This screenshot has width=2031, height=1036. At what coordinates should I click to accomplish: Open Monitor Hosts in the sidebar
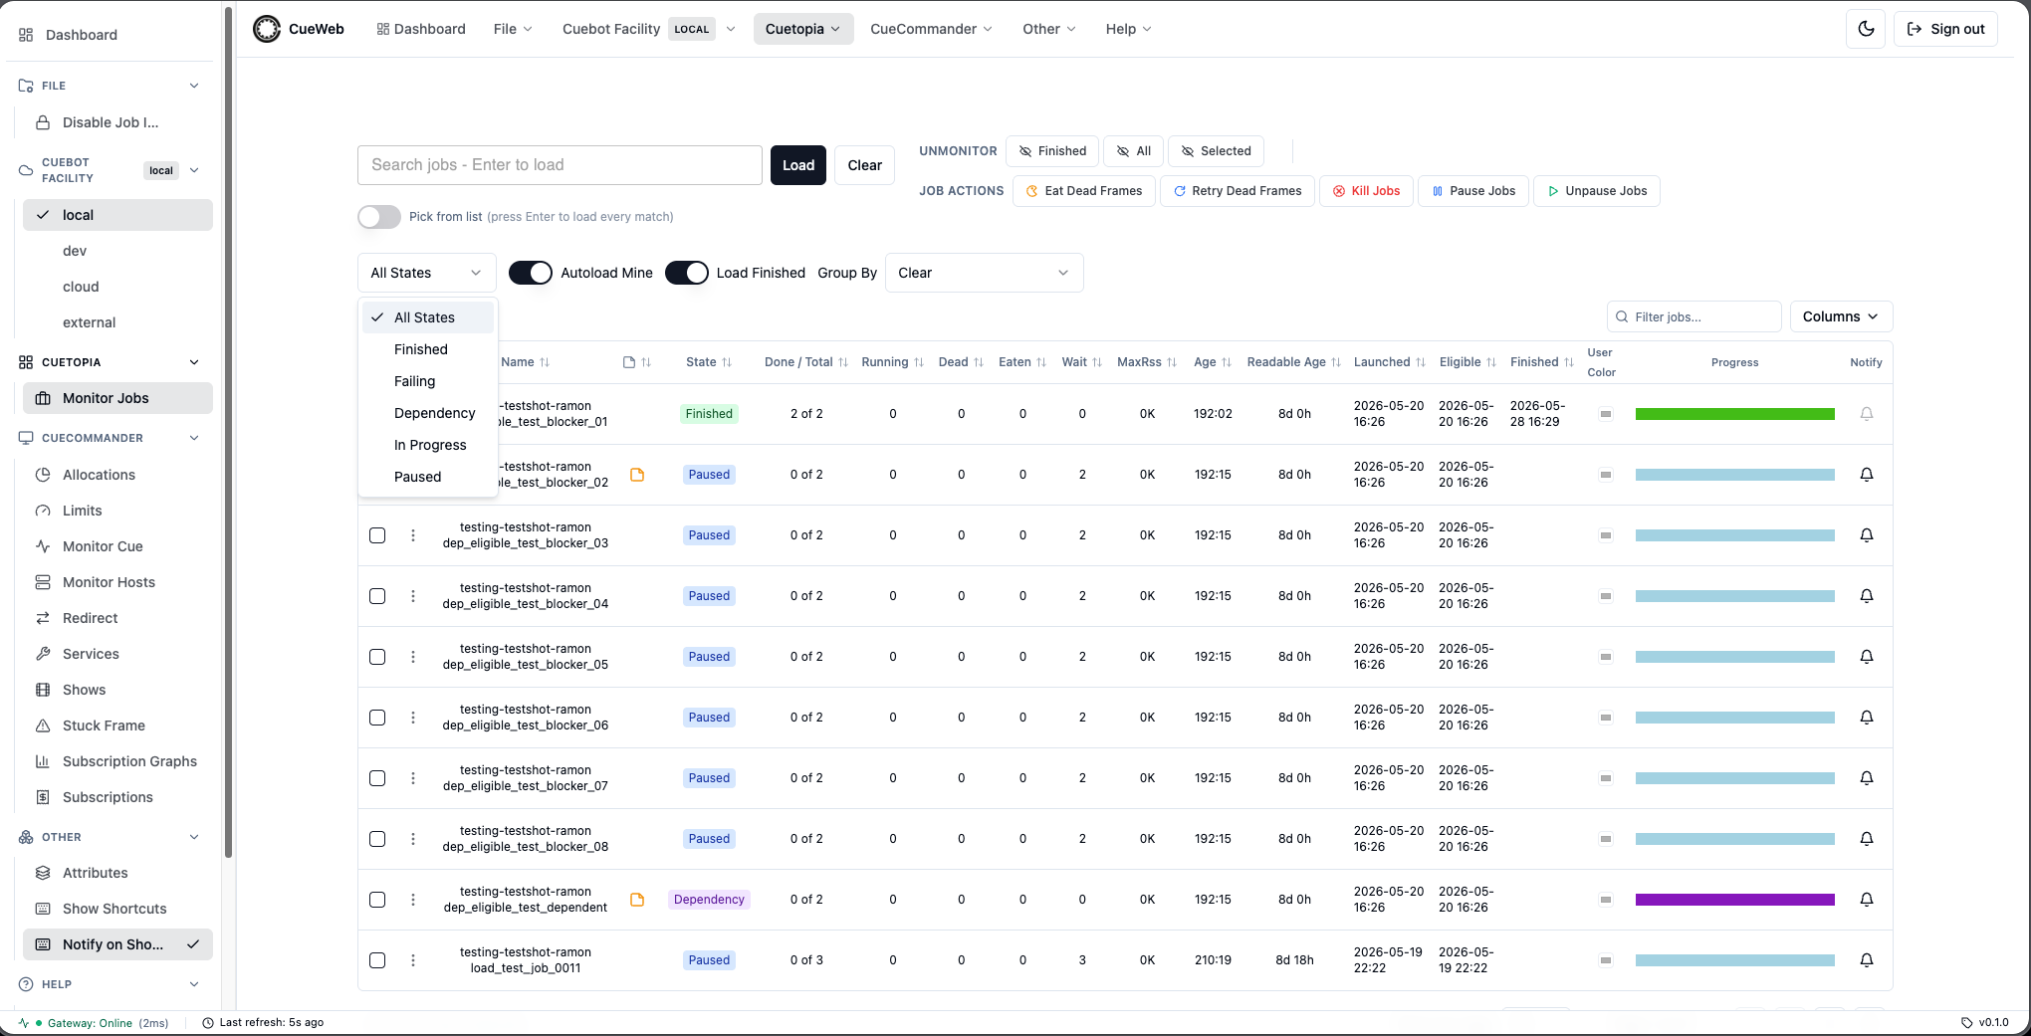coord(117,582)
